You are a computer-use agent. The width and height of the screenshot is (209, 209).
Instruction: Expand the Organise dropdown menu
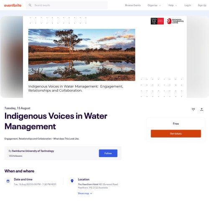click(x=154, y=5)
